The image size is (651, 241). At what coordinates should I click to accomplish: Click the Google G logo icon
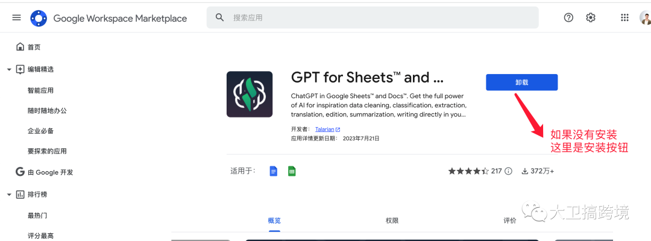click(x=20, y=172)
